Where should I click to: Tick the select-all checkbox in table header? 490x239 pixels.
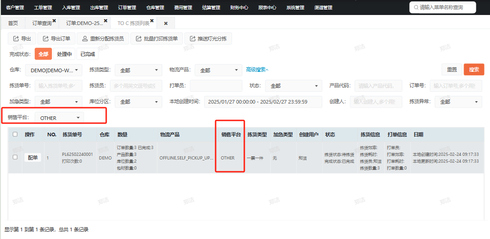[x=15, y=134]
